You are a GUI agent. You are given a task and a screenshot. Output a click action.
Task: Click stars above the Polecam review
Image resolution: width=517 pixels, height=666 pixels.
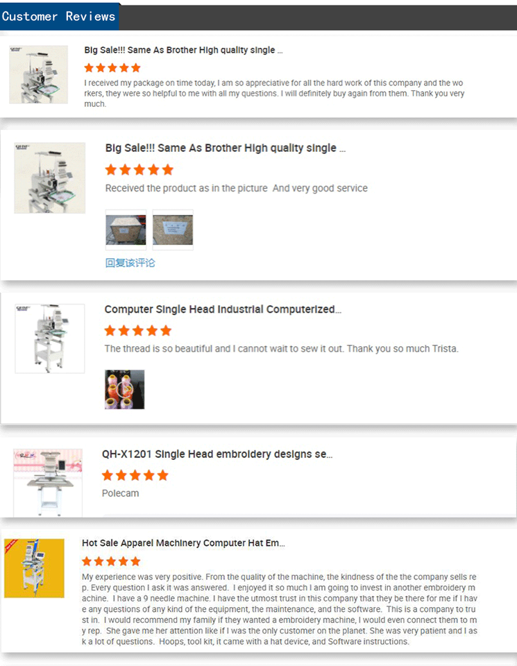tap(135, 475)
